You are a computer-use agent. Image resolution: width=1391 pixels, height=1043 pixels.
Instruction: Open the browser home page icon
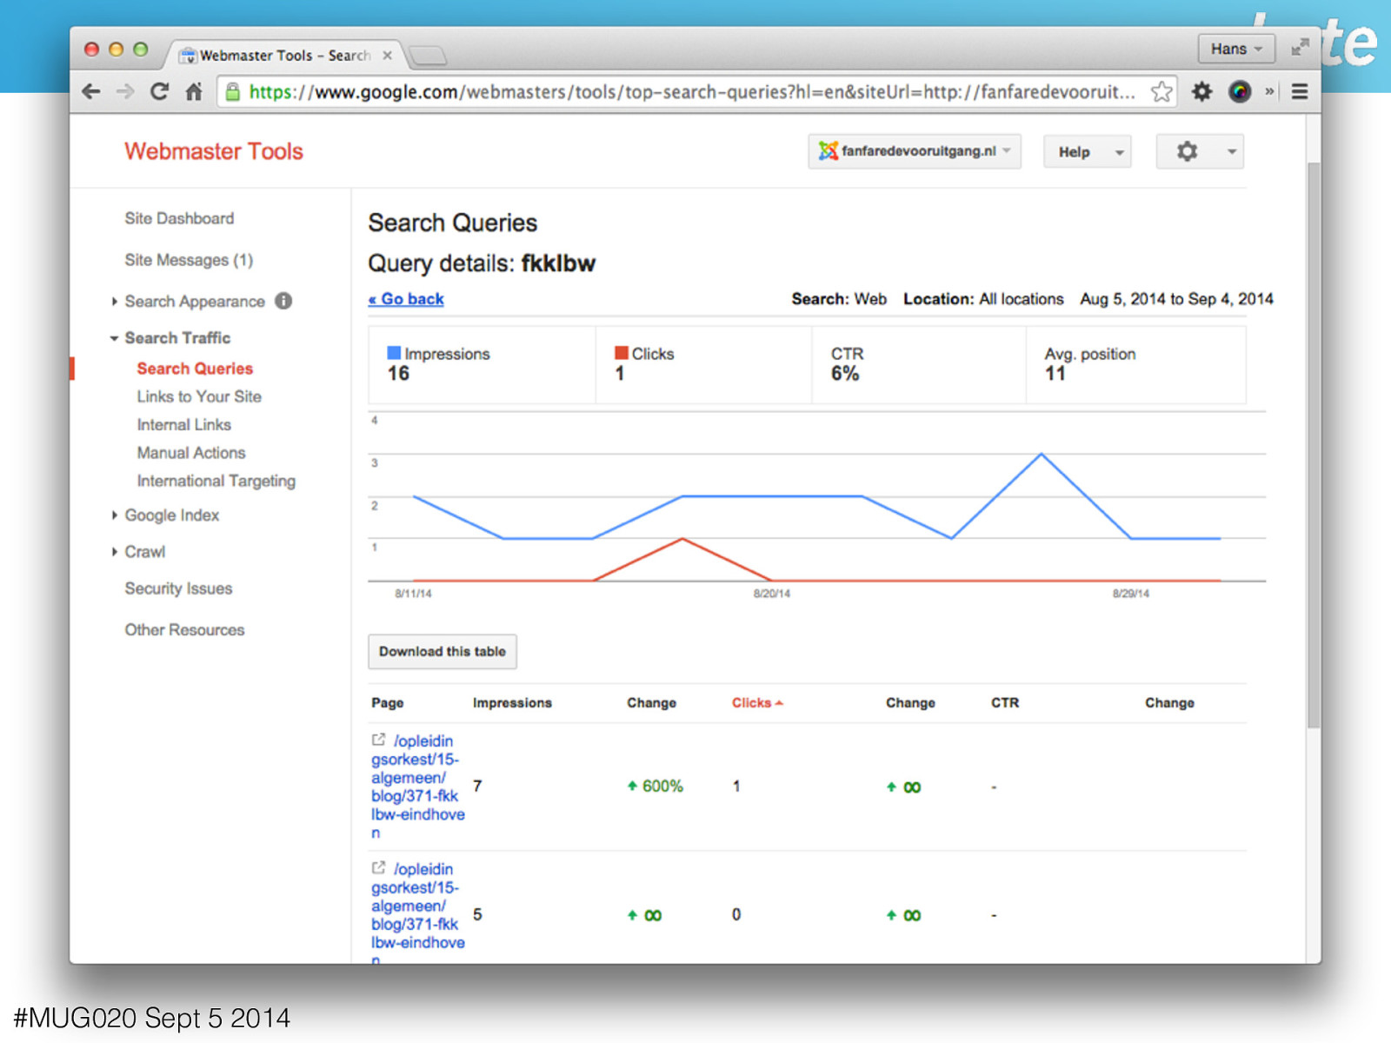(x=194, y=91)
